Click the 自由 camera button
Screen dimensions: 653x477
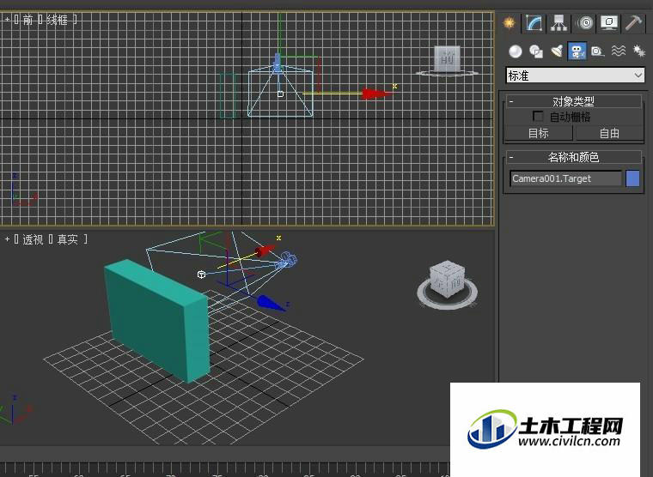(x=609, y=133)
